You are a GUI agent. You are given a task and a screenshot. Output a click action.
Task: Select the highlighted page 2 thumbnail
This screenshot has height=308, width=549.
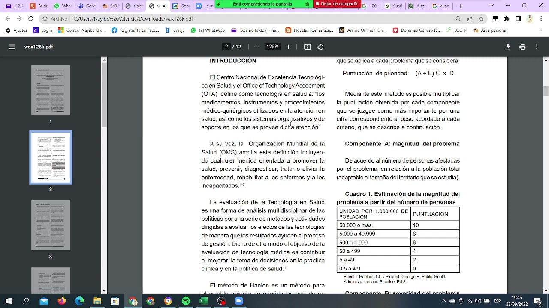pyautogui.click(x=51, y=157)
